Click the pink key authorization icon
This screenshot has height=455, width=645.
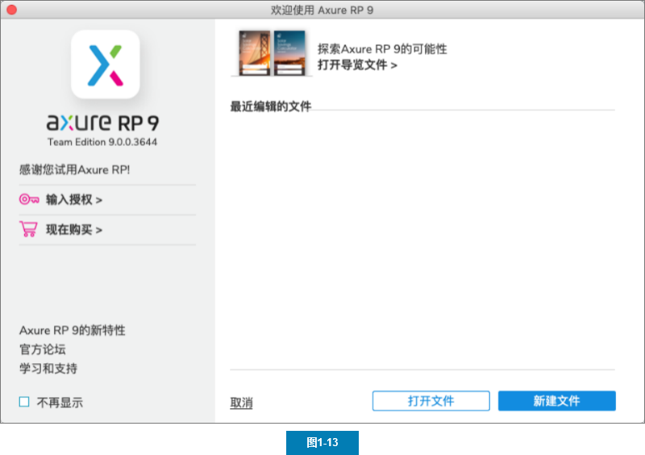tap(29, 200)
